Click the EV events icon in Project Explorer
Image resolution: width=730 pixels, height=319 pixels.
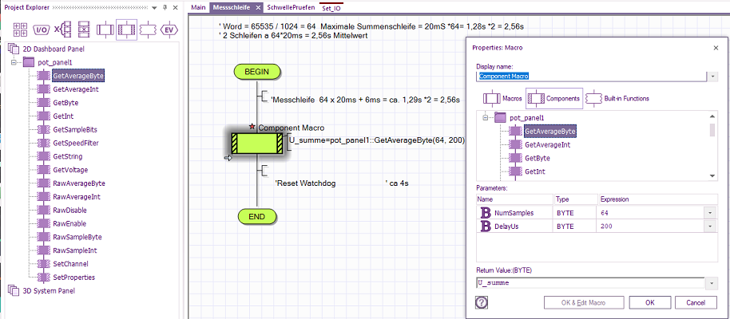tap(168, 31)
